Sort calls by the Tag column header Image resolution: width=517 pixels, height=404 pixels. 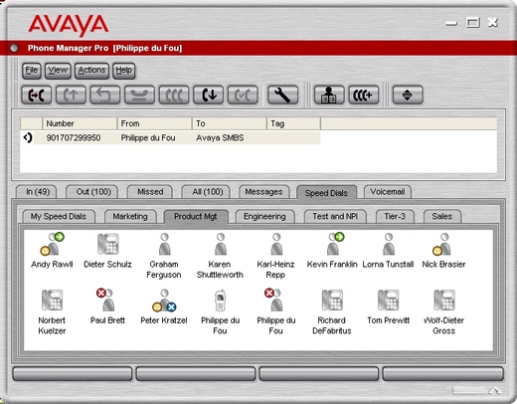tap(293, 123)
